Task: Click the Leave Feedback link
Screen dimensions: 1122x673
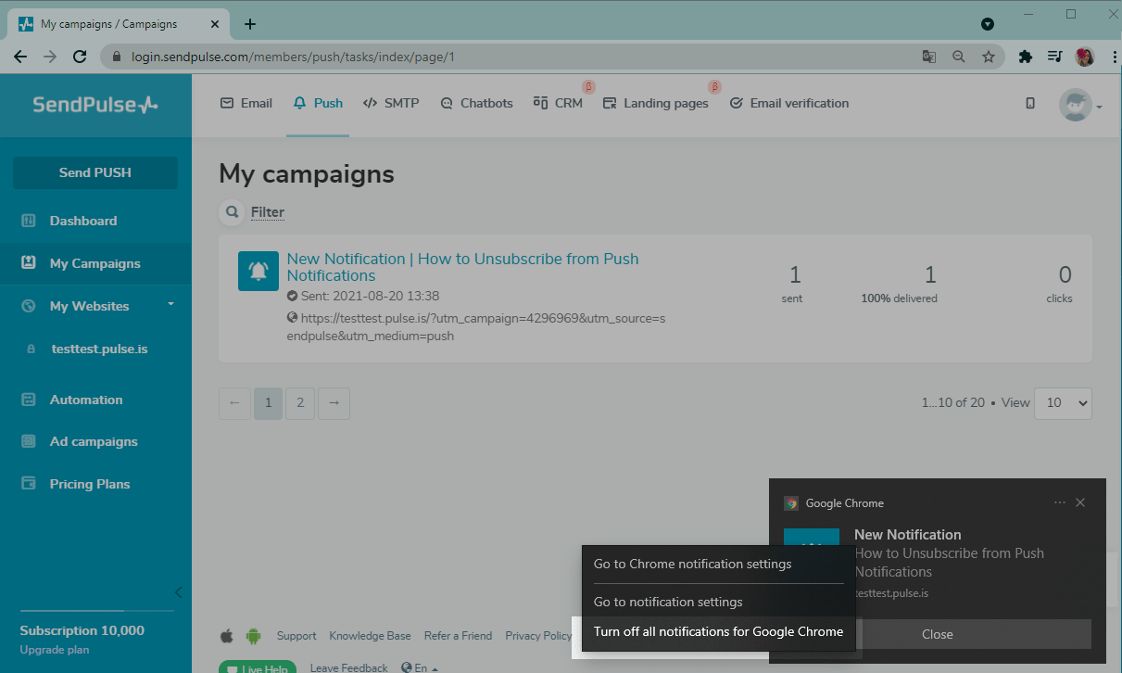Action: [x=348, y=667]
